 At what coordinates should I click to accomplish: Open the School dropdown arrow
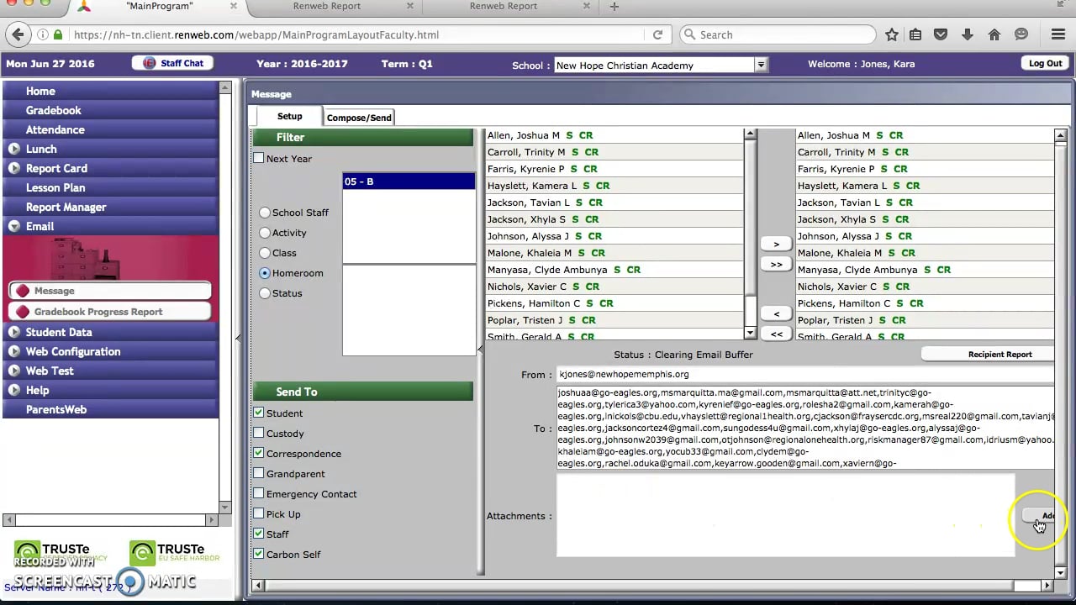pyautogui.click(x=761, y=65)
